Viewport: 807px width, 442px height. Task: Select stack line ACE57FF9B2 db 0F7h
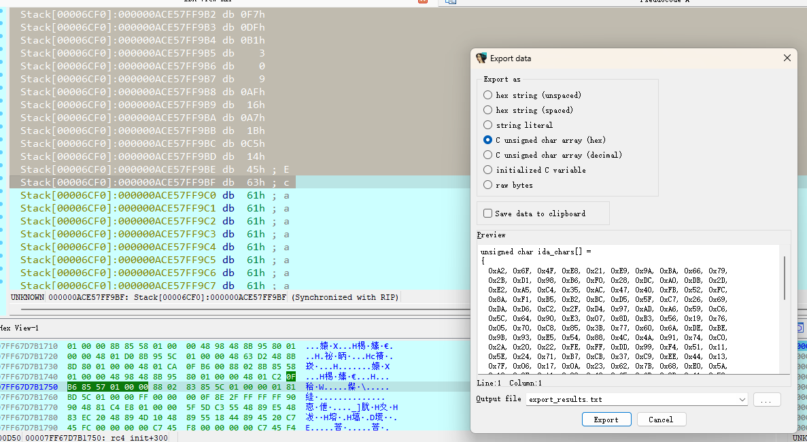[143, 14]
